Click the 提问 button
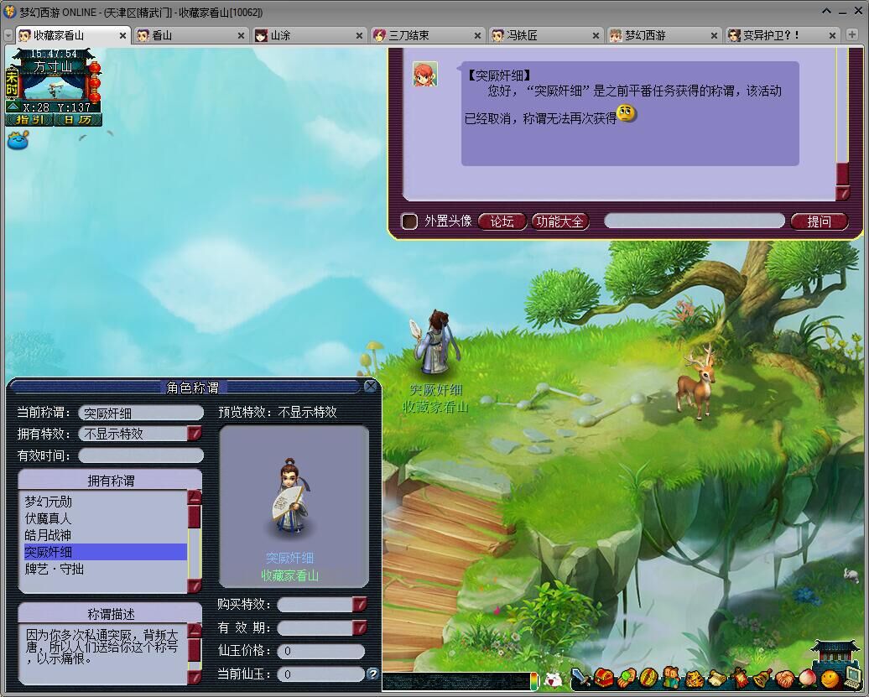 [819, 221]
